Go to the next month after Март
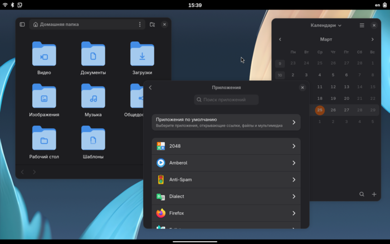Screen dimensions: 390x244 pyautogui.click(x=373, y=40)
